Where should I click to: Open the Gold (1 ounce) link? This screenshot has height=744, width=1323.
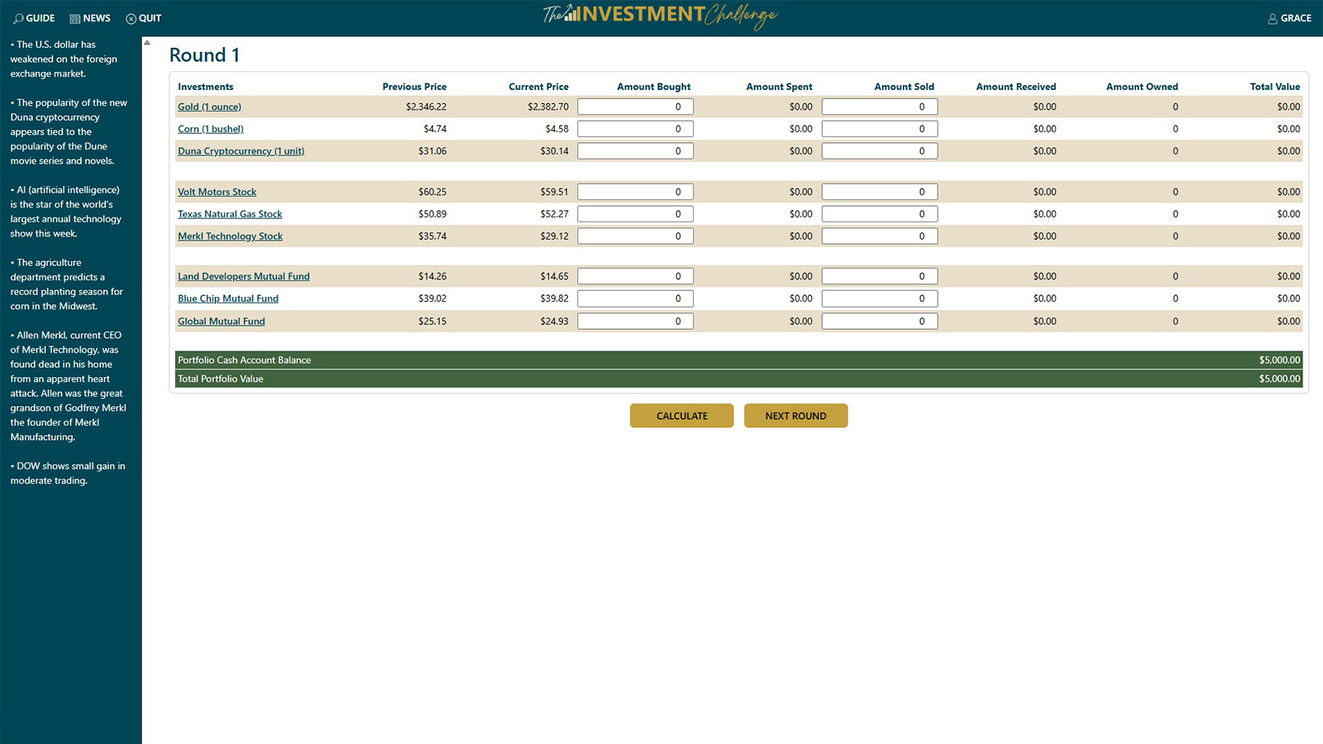(x=209, y=107)
